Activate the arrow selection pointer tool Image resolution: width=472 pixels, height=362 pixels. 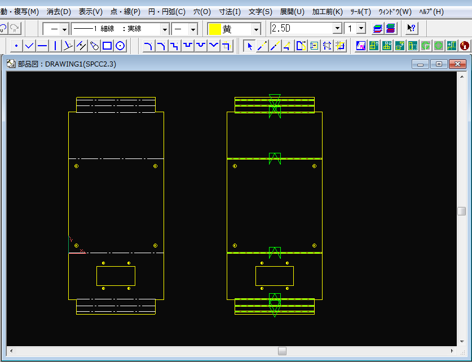[249, 46]
